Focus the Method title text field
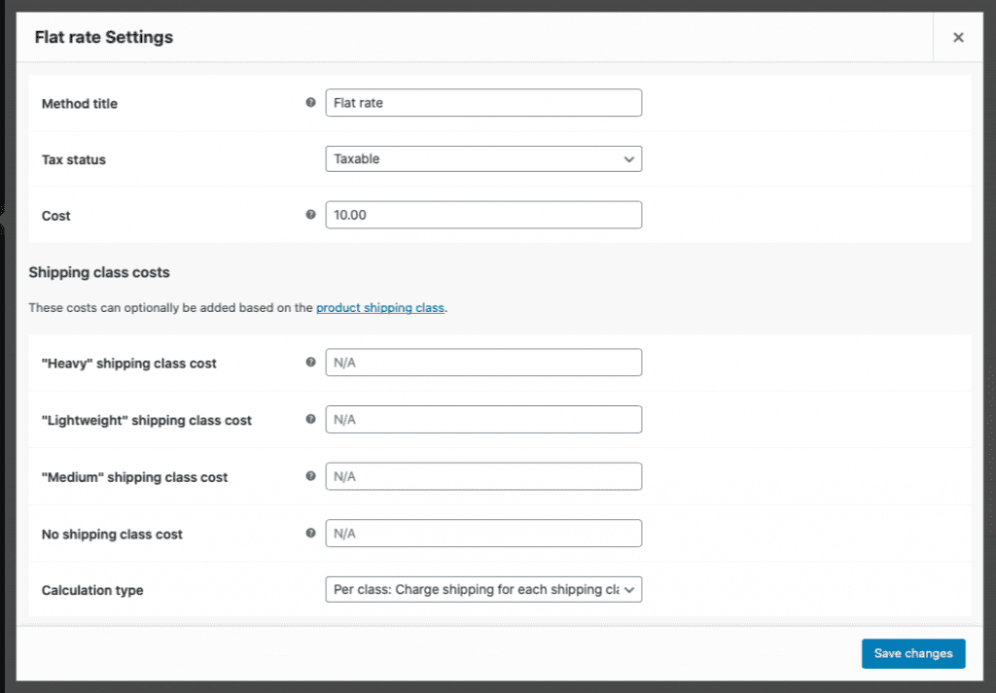Viewport: 996px width, 693px height. pos(483,103)
